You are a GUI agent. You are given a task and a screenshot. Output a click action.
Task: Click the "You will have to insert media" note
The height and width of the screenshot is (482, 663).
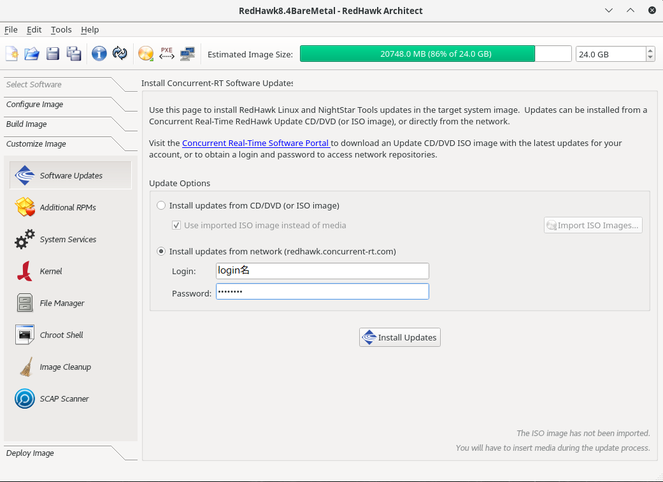(553, 448)
